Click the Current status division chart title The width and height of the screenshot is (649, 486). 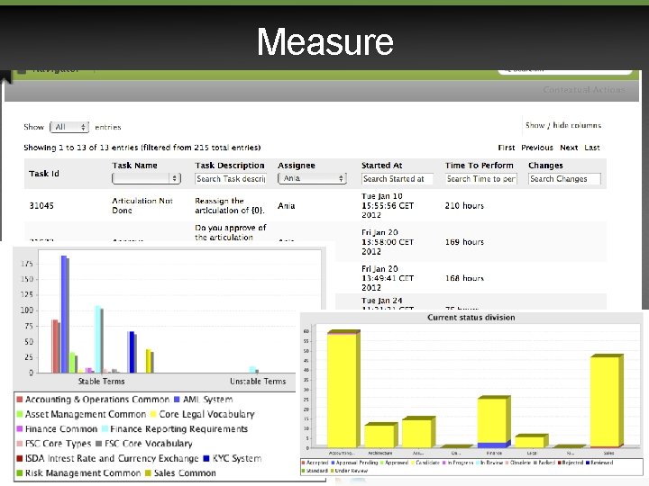click(471, 318)
